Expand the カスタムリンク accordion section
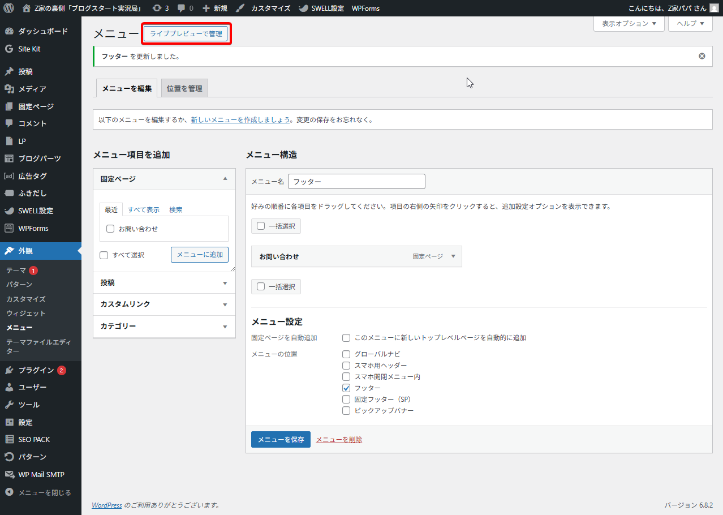 point(164,304)
